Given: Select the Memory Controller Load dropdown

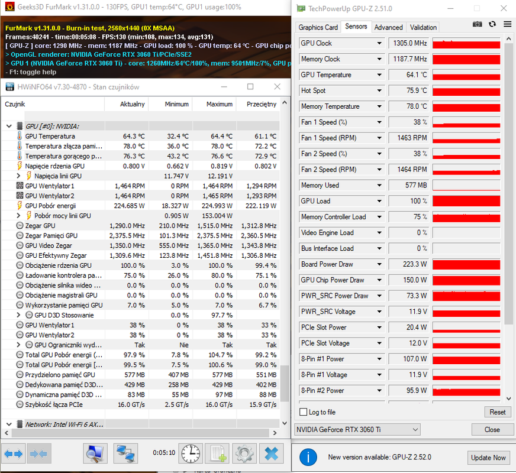Looking at the screenshot, I should (379, 217).
